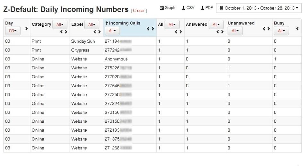The height and width of the screenshot is (166, 308).
Task: Move the Label column right
Action: (99, 32)
